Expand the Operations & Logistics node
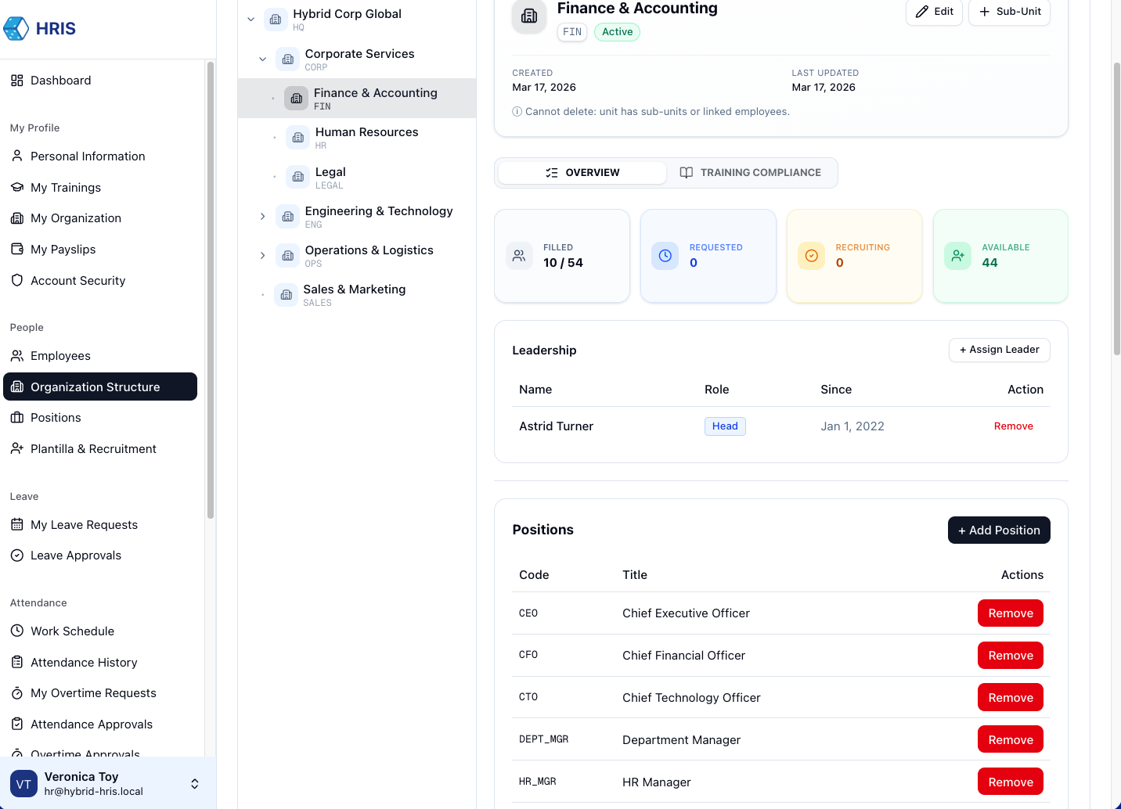 [263, 255]
